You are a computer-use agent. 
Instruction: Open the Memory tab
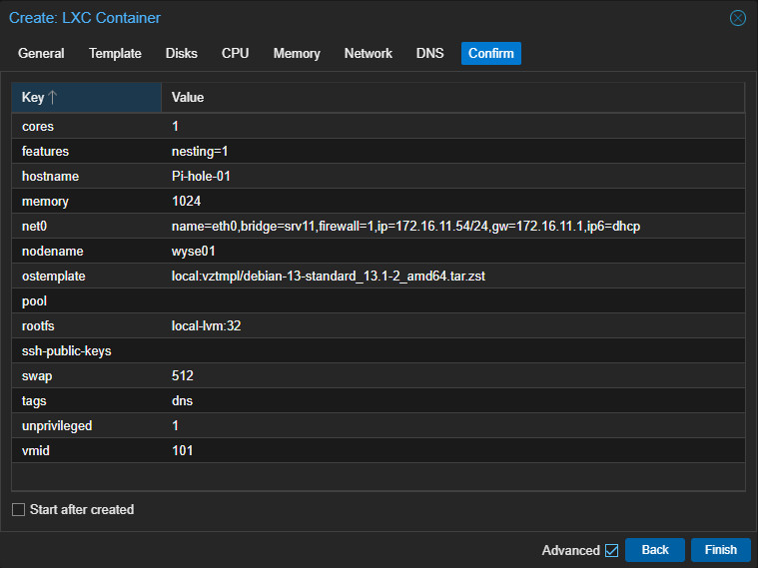coord(297,53)
